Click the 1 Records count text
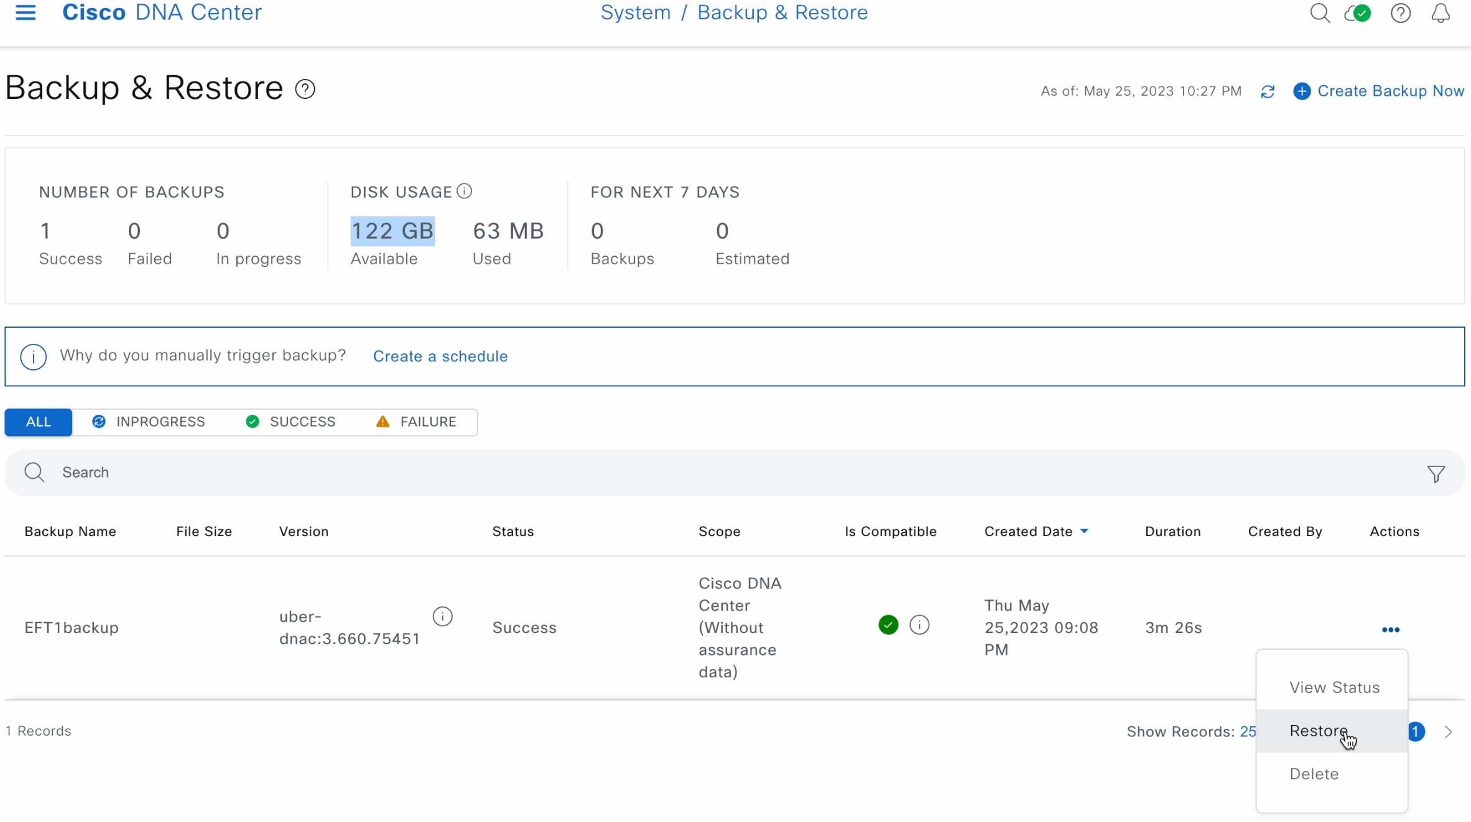This screenshot has height=822, width=1471. pos(39,731)
